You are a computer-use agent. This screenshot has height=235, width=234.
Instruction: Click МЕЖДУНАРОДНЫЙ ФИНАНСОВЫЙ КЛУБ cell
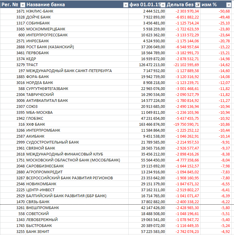pyautogui.click(x=77, y=154)
